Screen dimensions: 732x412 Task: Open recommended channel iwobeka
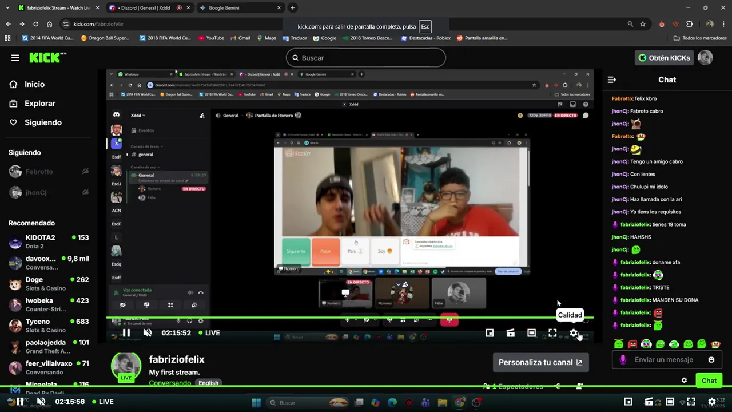coord(49,304)
